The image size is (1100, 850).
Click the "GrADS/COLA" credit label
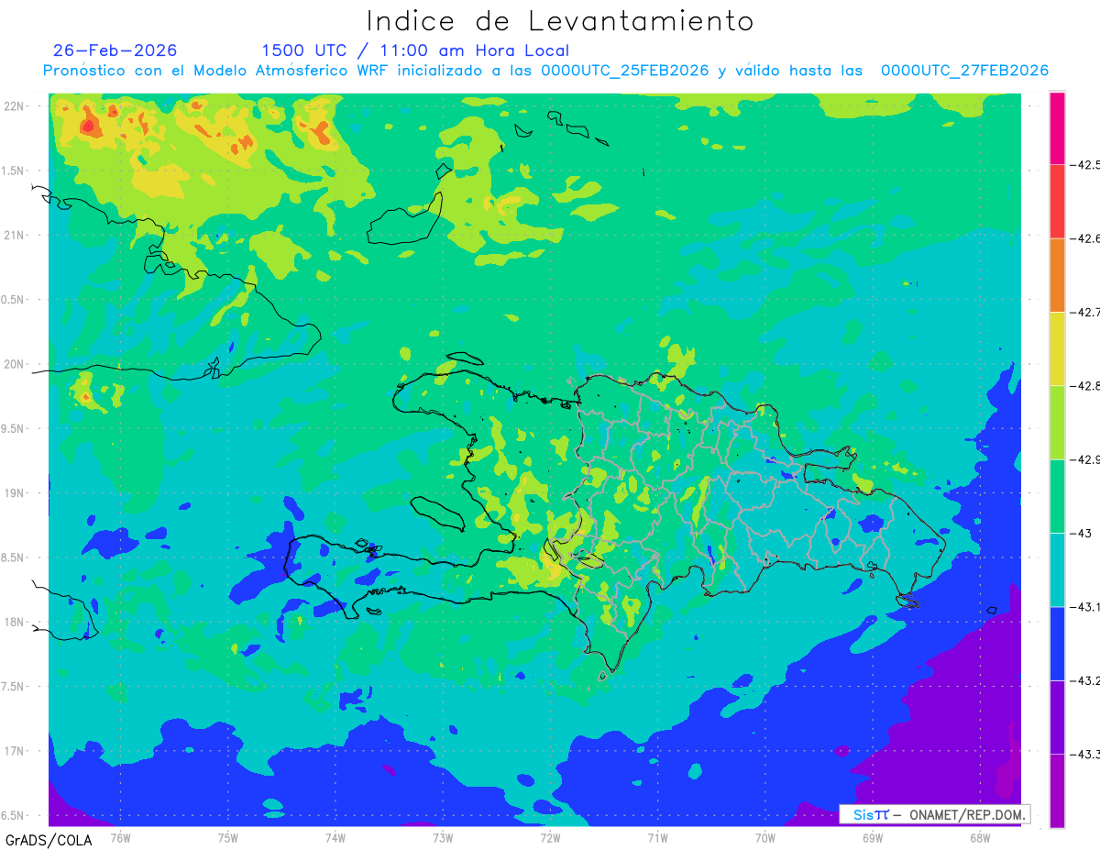coord(49,840)
